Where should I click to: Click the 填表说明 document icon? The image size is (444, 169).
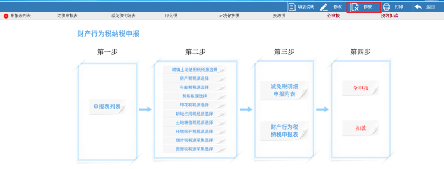point(292,7)
